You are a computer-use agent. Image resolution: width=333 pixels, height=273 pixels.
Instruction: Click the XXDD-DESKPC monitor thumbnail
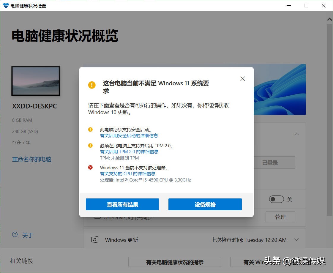(x=36, y=81)
